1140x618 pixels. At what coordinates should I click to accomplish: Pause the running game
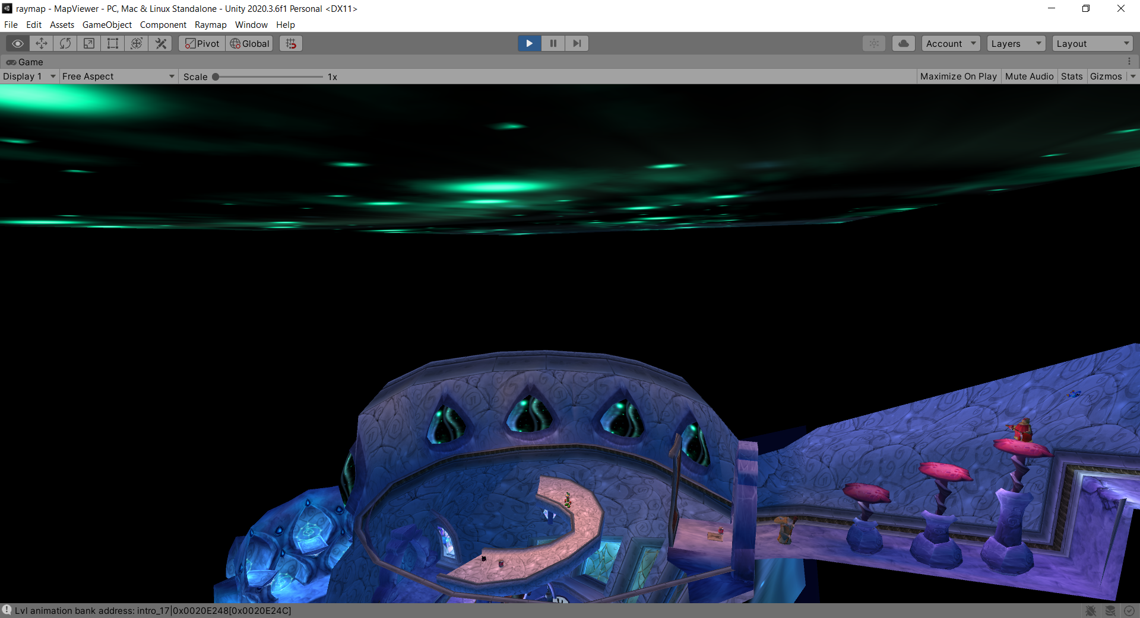click(x=553, y=43)
